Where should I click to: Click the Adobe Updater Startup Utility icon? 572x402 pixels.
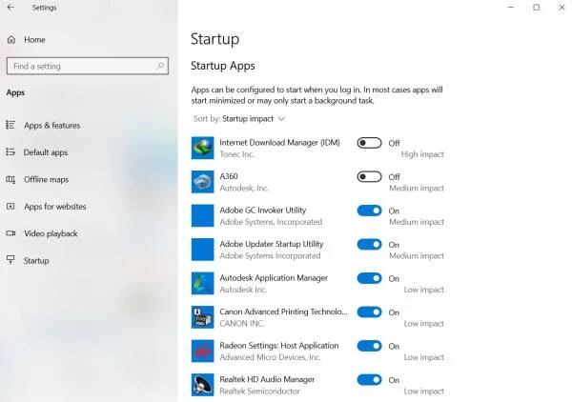pyautogui.click(x=202, y=250)
